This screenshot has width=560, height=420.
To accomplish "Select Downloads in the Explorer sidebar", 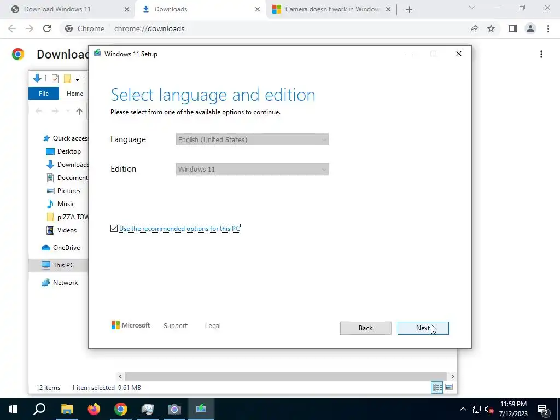I will tap(67, 165).
